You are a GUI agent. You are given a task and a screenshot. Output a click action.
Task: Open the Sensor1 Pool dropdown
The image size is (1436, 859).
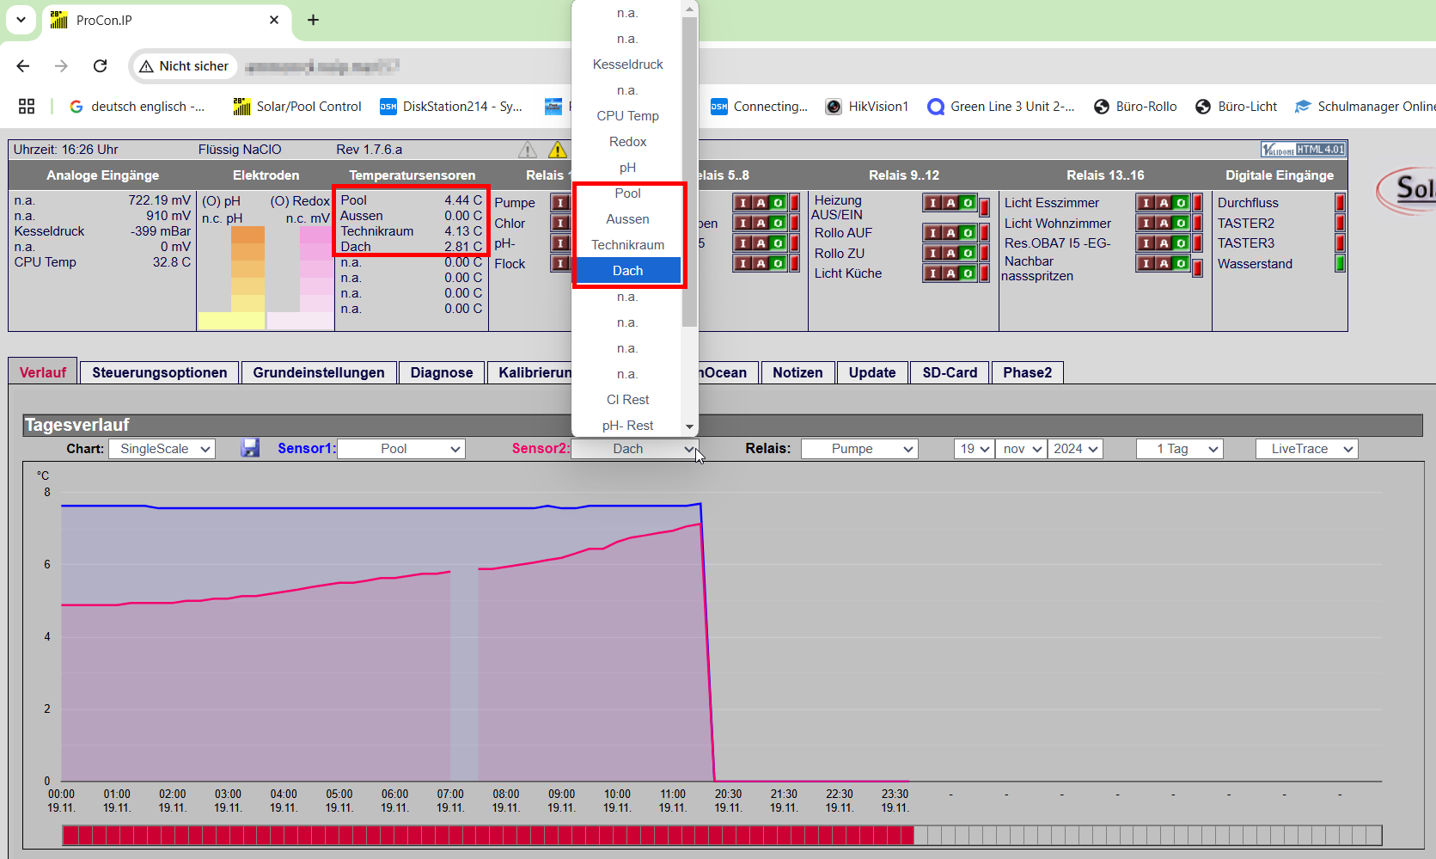click(401, 449)
